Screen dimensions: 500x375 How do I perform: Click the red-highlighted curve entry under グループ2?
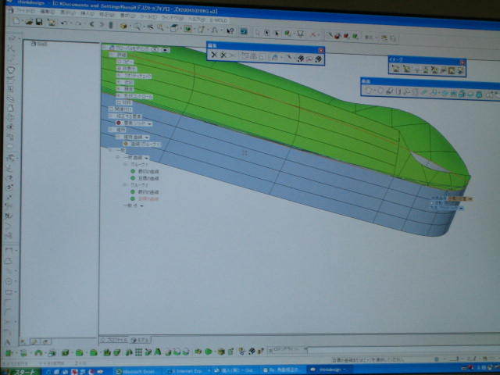pos(148,198)
